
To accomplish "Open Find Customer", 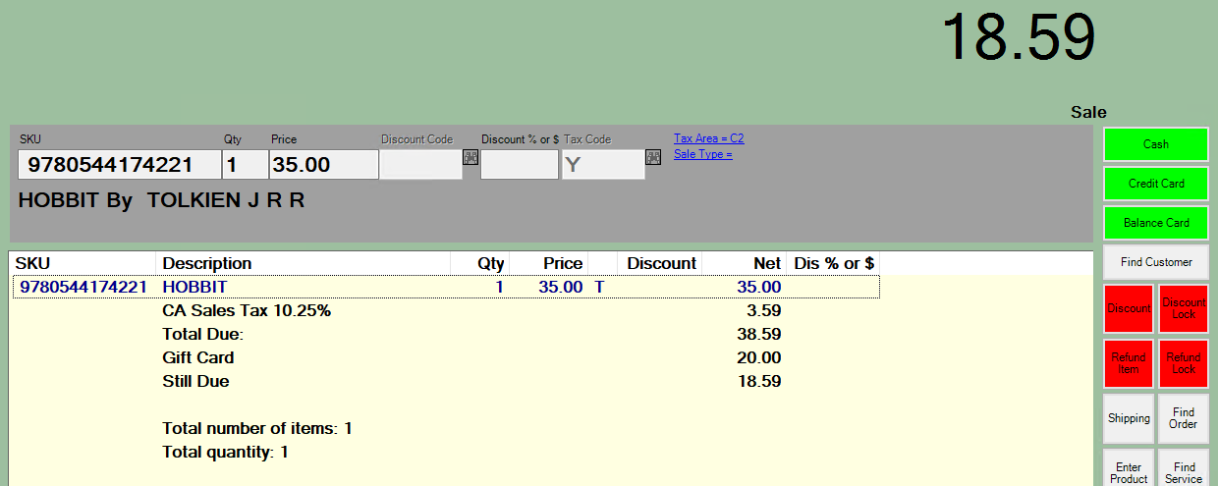I will (1156, 262).
